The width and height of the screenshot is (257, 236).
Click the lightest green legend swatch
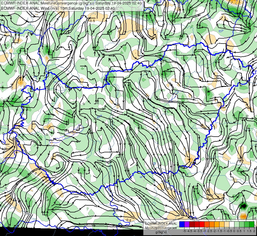[x=237, y=224]
